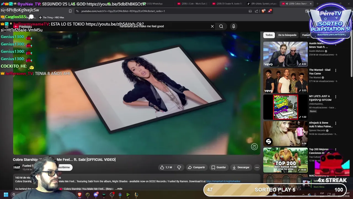This screenshot has height=199, width=353.
Task: Click the browser address bar URL
Action: (123, 11)
